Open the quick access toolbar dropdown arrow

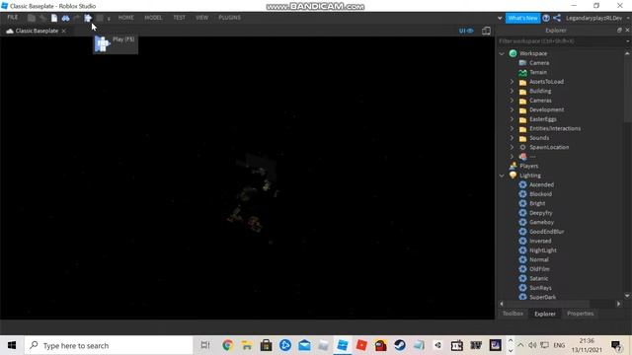click(109, 19)
